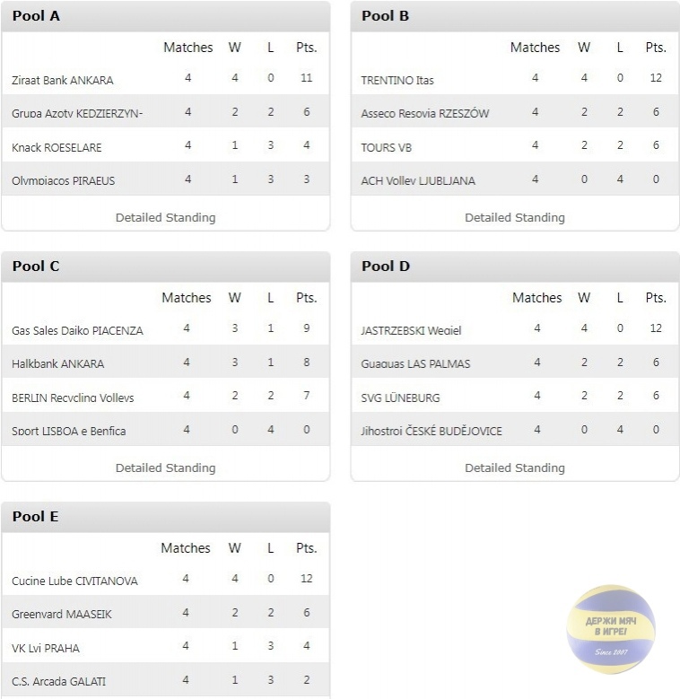Click Greenyard MAASEIK team name

62,615
